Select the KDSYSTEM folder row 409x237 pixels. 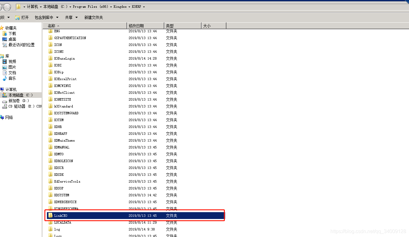pos(135,195)
